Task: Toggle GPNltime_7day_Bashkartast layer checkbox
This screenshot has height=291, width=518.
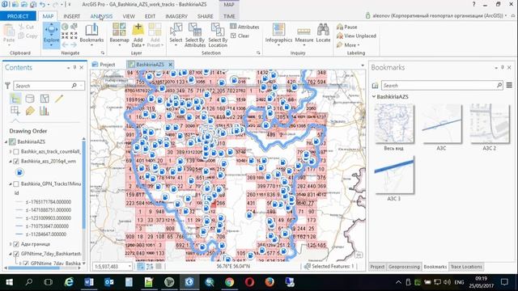Action: coord(16,254)
